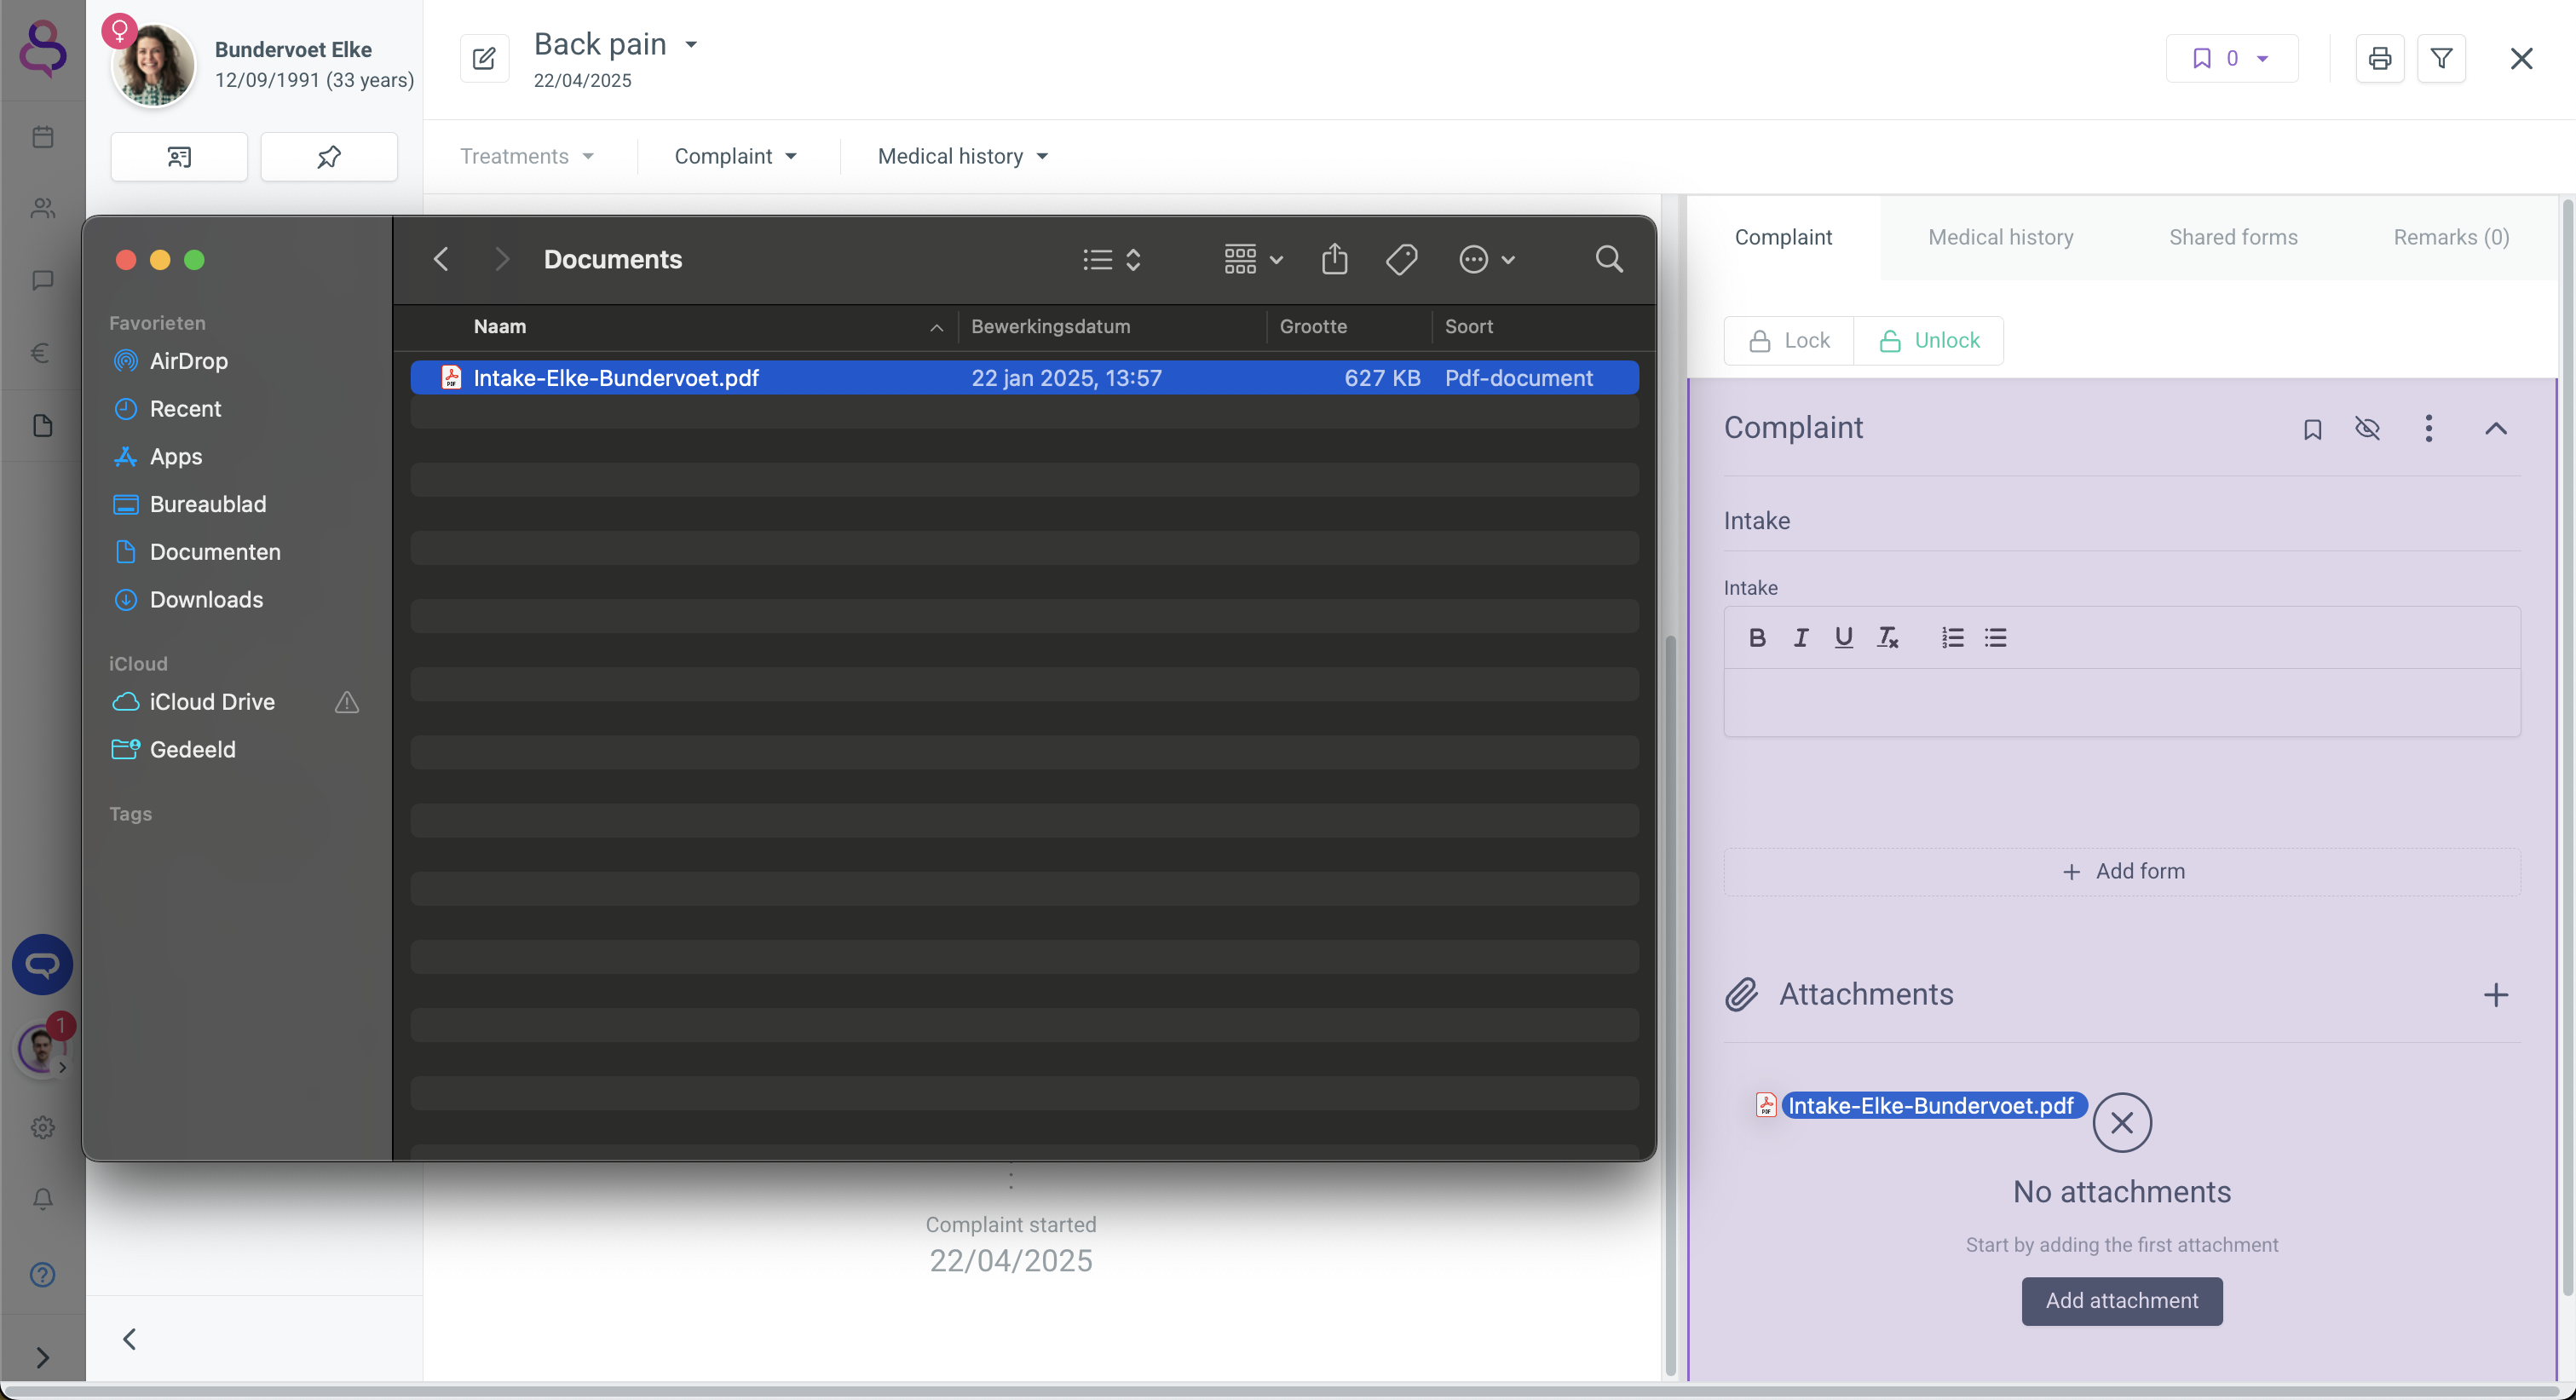Open the documents icon in left sidebar
This screenshot has width=2576, height=1400.
click(42, 425)
